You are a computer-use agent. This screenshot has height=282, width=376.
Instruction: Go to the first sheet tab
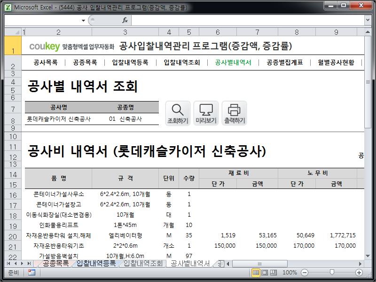[8, 264]
